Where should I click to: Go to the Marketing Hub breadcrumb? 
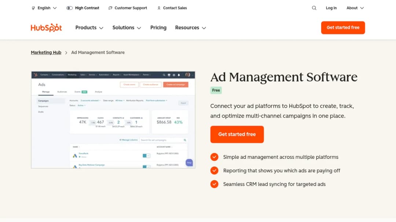pyautogui.click(x=46, y=53)
